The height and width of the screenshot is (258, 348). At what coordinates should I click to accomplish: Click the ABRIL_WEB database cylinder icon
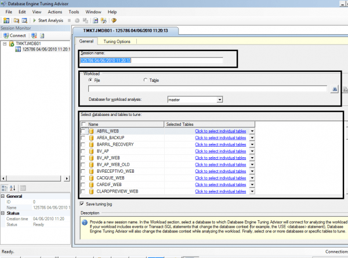tap(91, 131)
